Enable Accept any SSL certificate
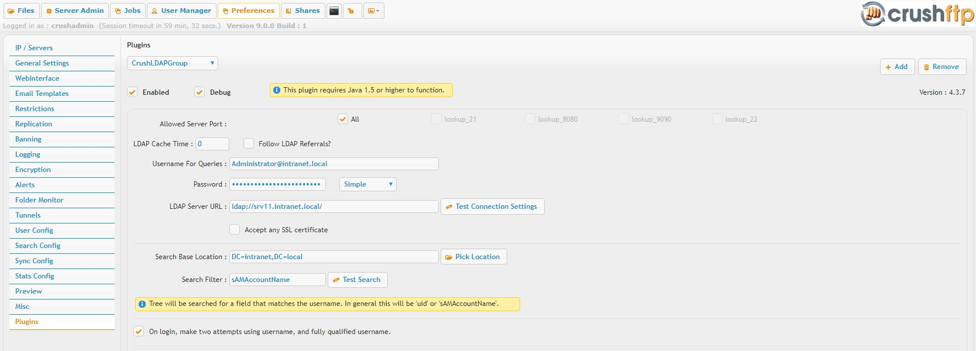Image resolution: width=976 pixels, height=351 pixels. (x=235, y=229)
